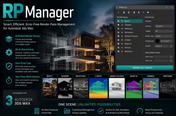
Task: Open the Render Layer dropdown set to Default
Action: [x=164, y=36]
